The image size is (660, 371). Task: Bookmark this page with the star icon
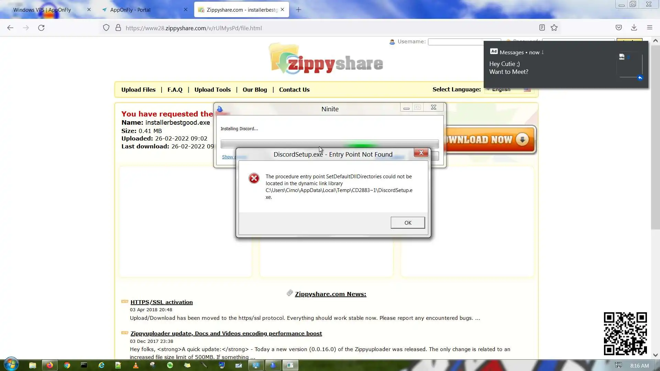point(554,28)
